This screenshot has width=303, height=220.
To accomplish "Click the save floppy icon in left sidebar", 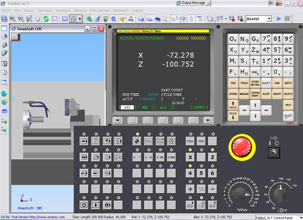I will pyautogui.click(x=4, y=45).
